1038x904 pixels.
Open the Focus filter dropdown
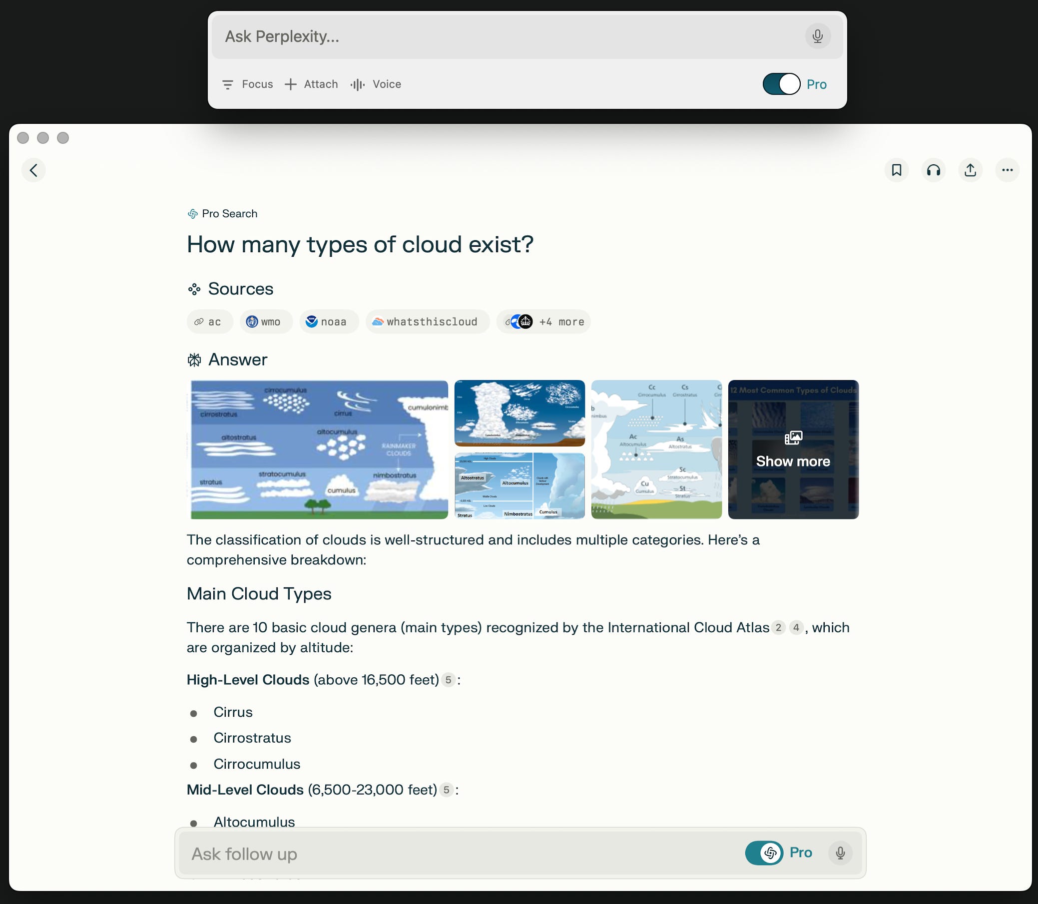[248, 84]
